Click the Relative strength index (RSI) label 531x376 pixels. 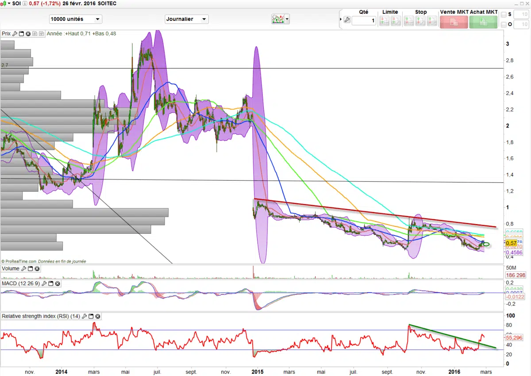pos(41,316)
